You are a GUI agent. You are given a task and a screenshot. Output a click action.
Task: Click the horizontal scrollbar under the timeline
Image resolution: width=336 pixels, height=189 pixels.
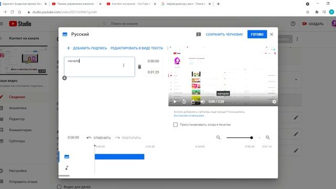(x=64, y=176)
